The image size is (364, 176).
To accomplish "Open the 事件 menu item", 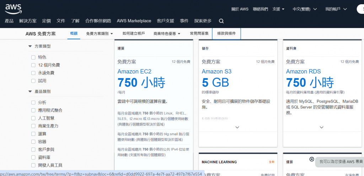I will [x=184, y=21].
